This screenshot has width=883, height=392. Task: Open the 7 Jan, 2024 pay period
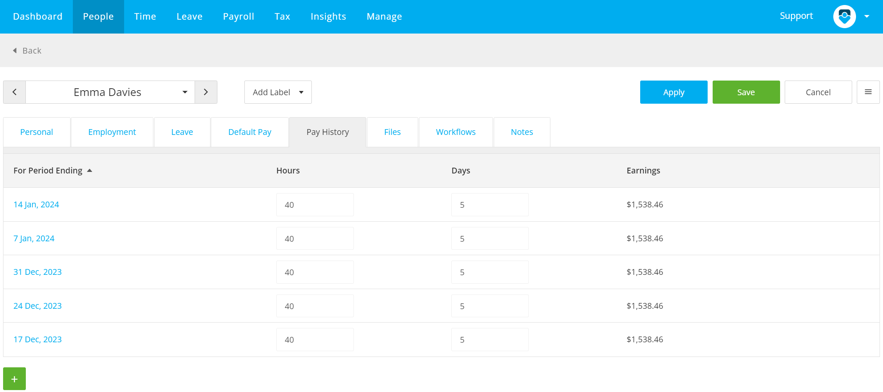click(34, 238)
